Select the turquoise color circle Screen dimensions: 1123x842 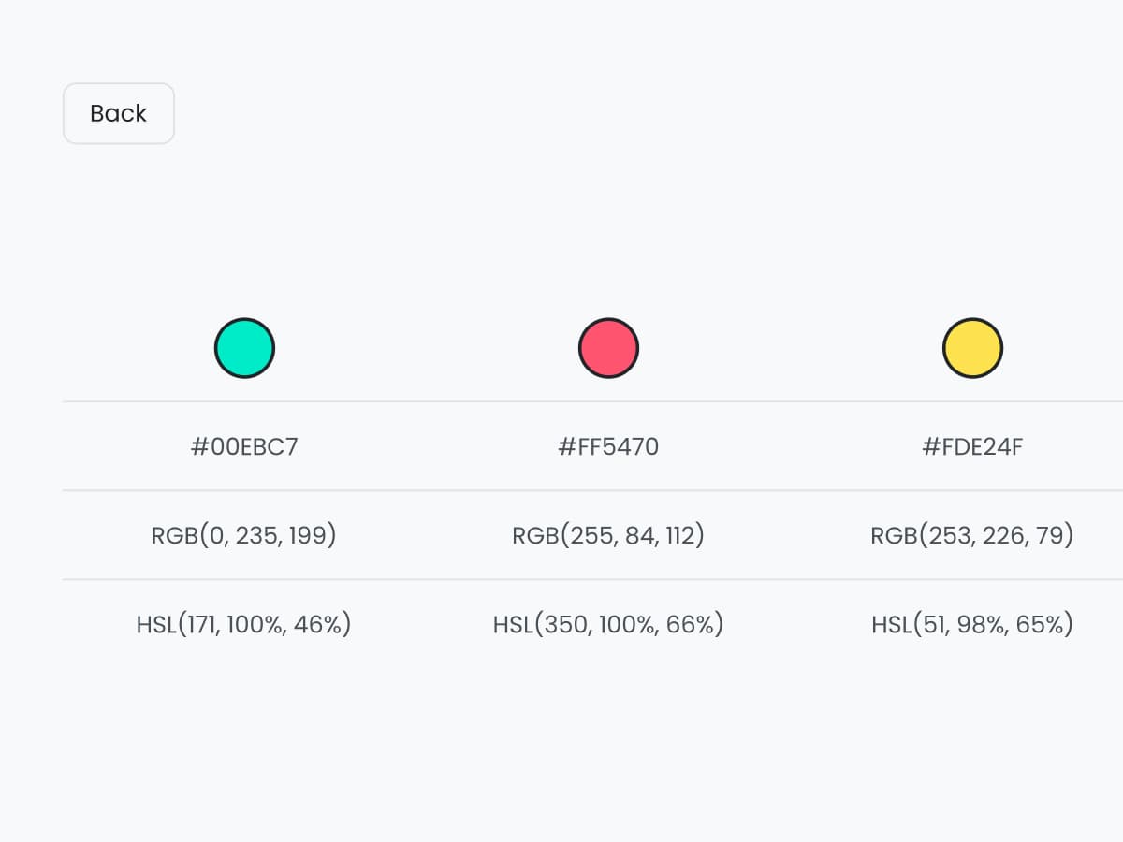[244, 348]
